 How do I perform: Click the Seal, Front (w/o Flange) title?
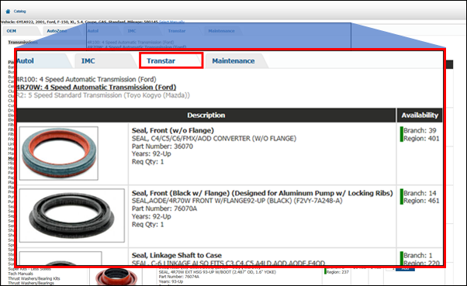pyautogui.click(x=173, y=130)
